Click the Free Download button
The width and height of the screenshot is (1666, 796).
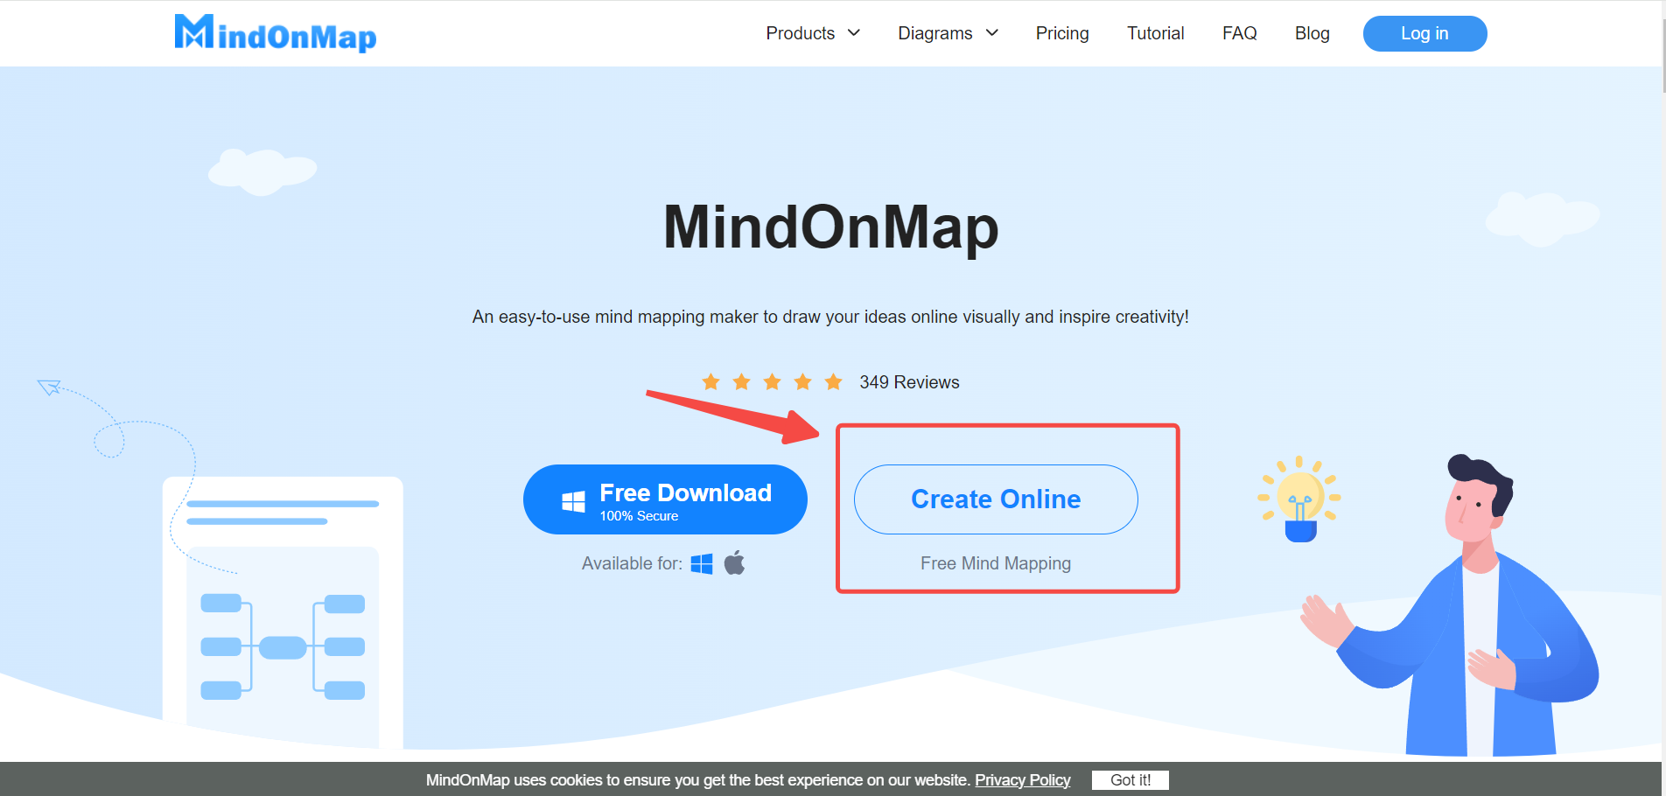coord(665,499)
